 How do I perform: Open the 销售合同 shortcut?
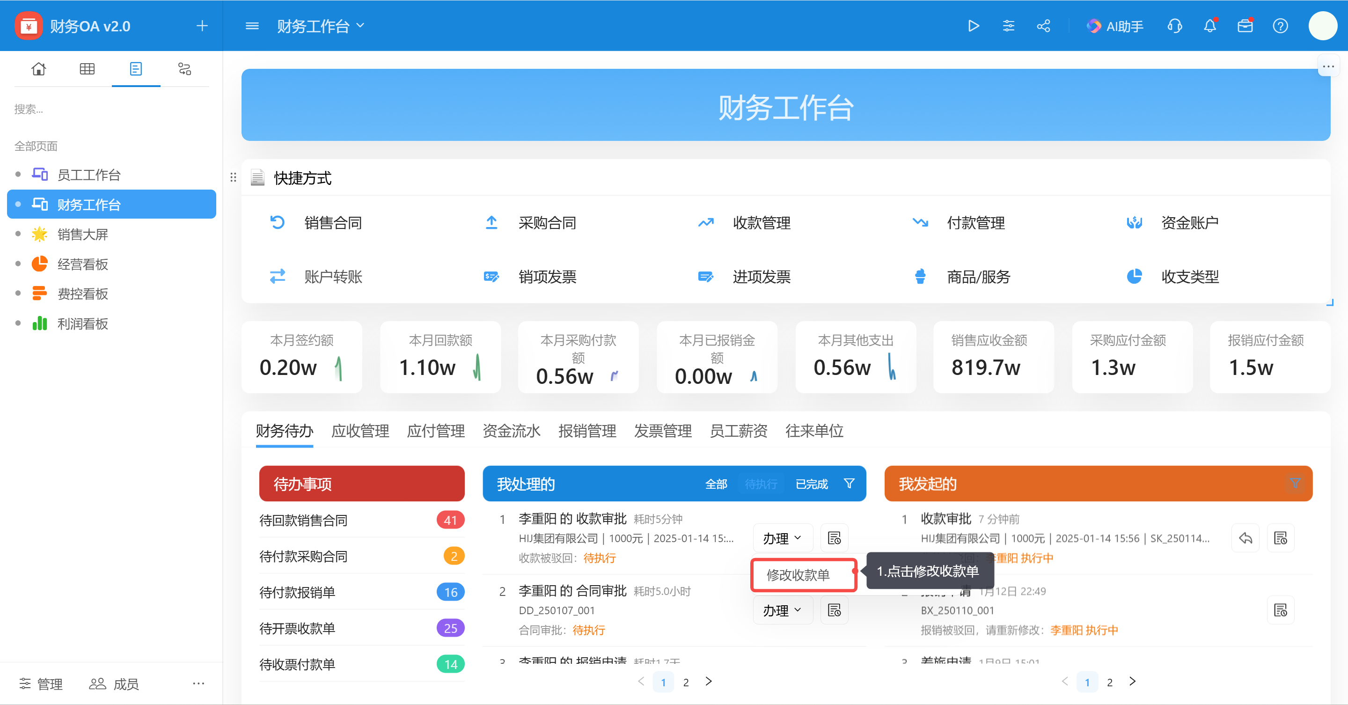click(315, 222)
